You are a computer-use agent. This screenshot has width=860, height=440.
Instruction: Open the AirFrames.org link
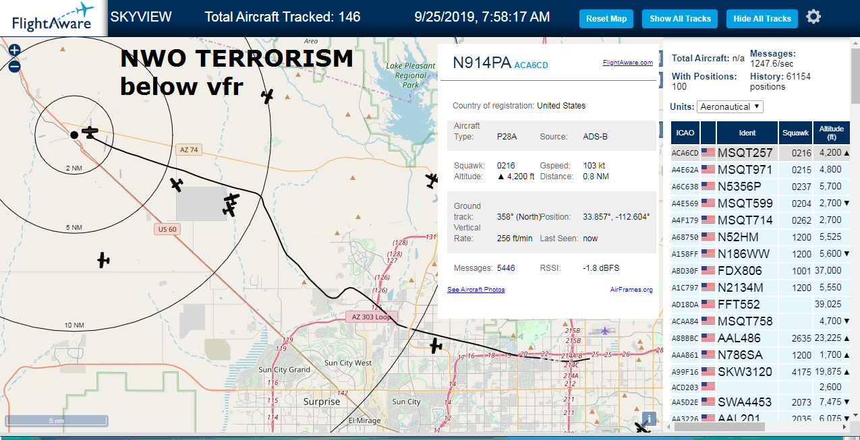[x=631, y=290]
